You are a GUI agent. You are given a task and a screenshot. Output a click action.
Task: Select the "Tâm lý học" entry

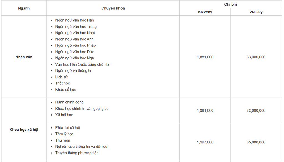[x=64, y=134]
